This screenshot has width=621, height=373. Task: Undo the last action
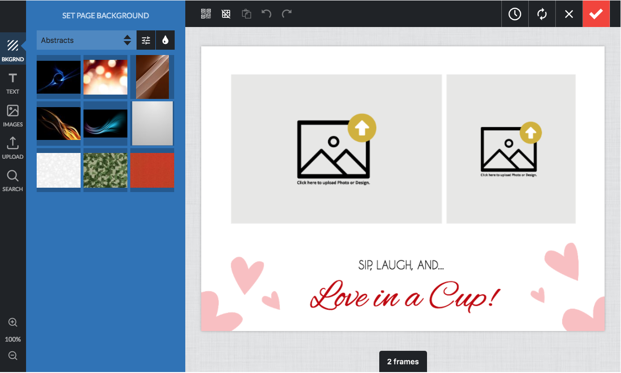266,14
